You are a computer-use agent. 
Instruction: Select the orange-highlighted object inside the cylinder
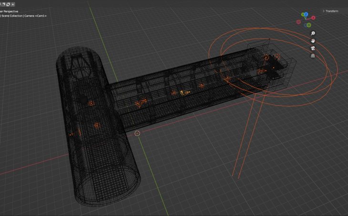[96, 126]
